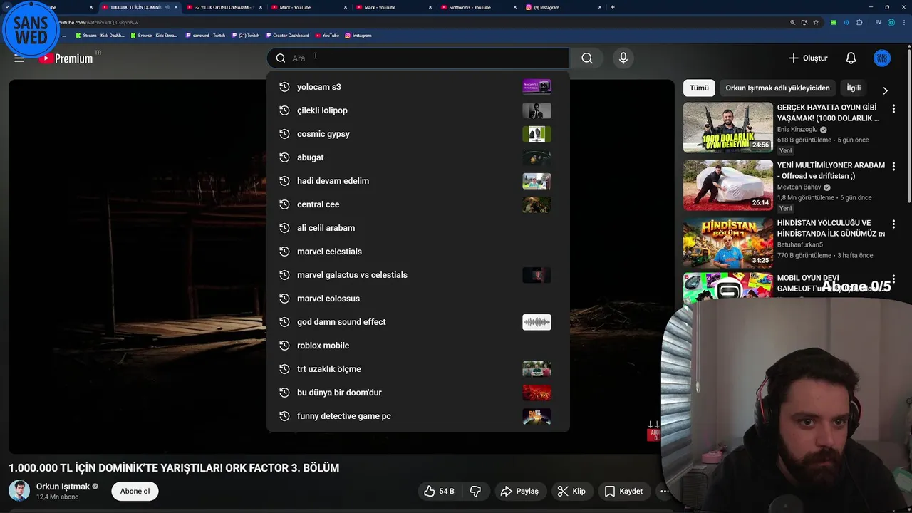
Task: Click install app icon in address bar
Action: pyautogui.click(x=804, y=22)
